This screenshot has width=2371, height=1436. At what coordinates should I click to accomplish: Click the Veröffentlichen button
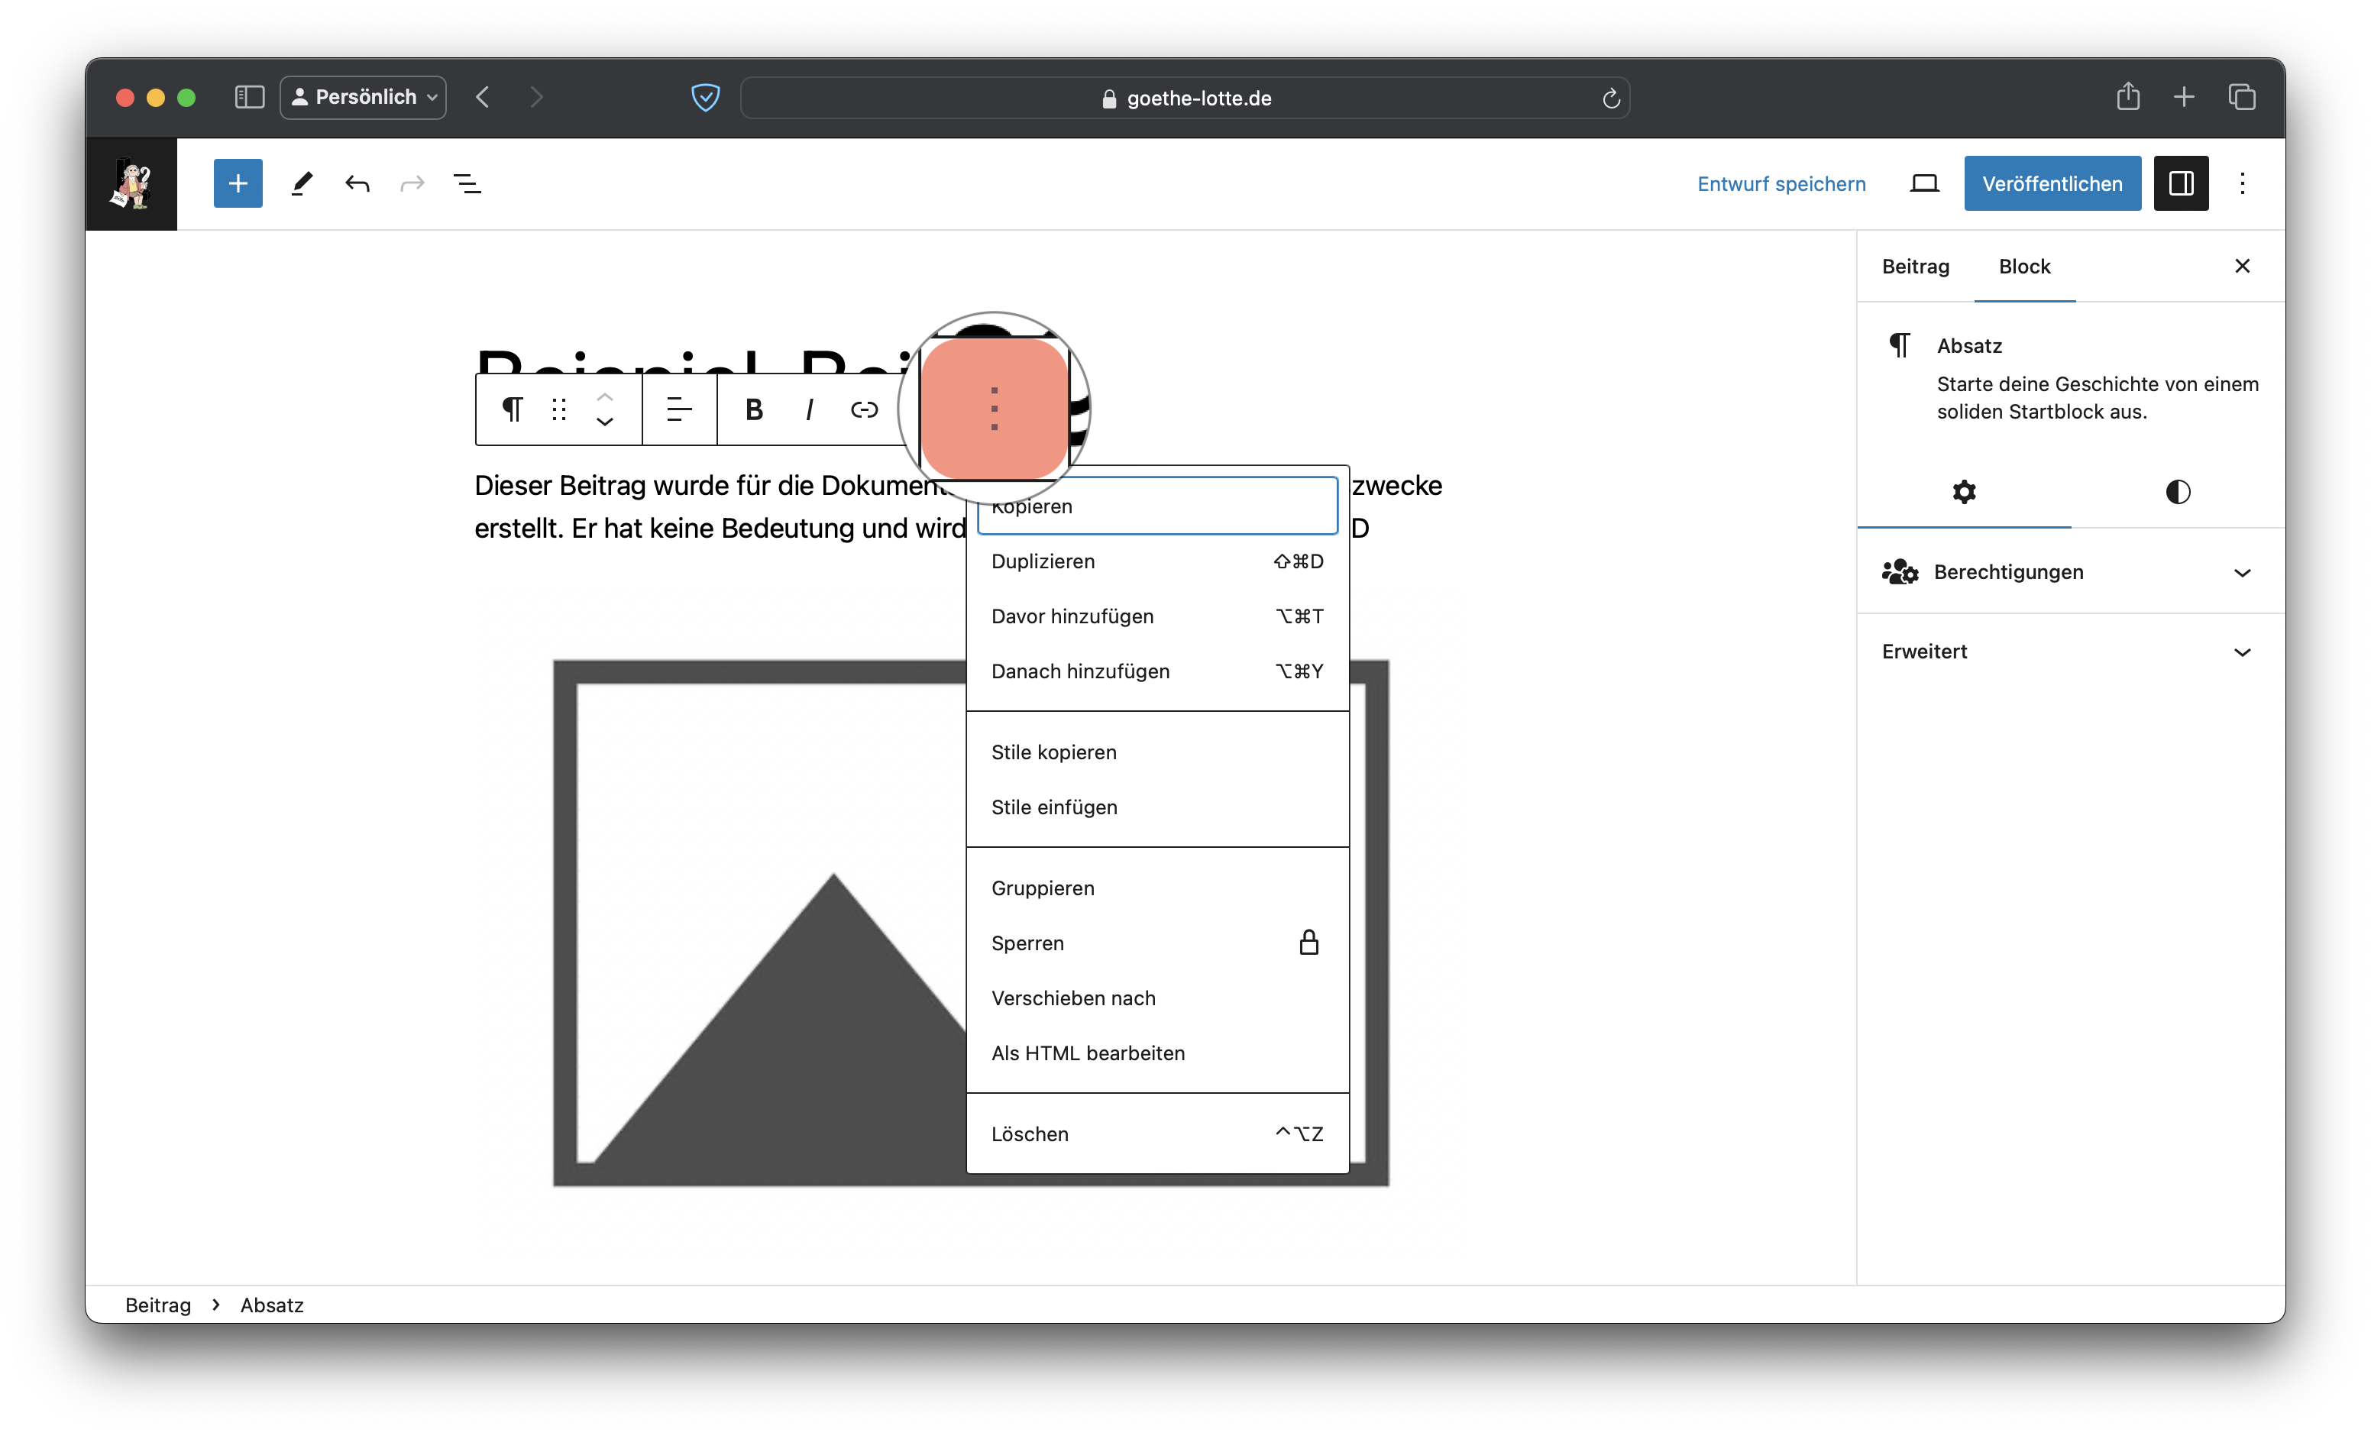[x=2052, y=183]
